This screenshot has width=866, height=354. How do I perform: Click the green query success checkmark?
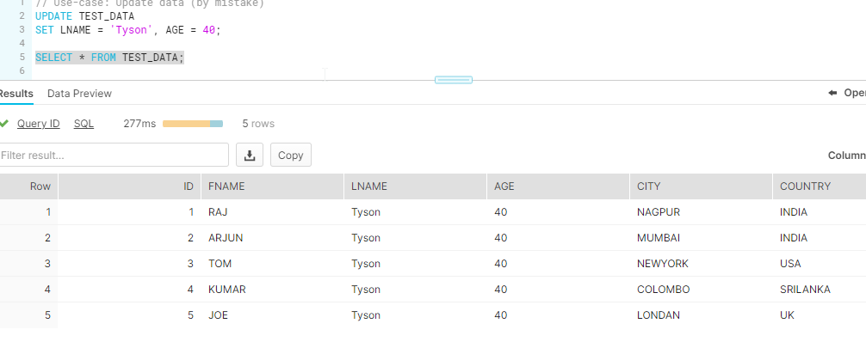point(3,123)
